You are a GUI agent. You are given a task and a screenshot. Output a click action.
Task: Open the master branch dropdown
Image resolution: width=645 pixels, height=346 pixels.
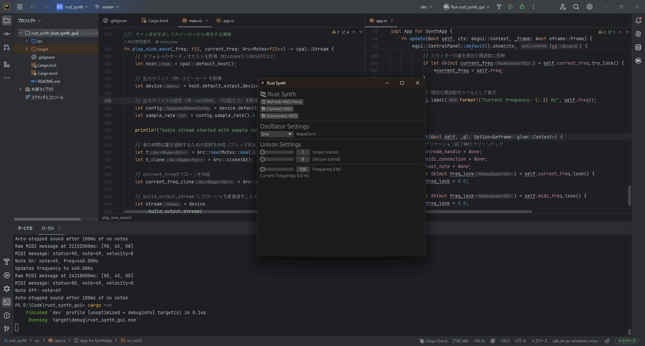107,7
